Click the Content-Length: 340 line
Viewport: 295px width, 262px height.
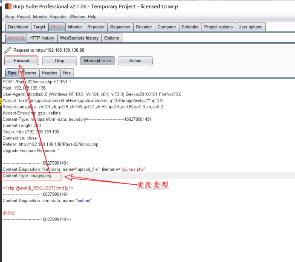[22, 125]
